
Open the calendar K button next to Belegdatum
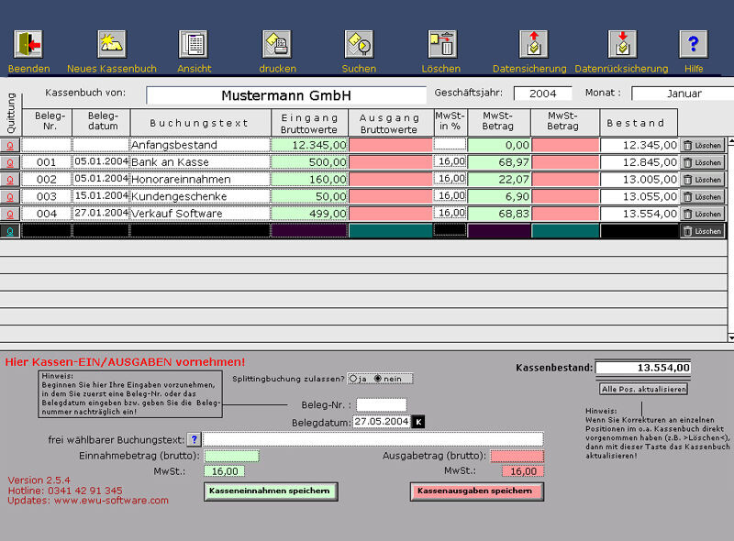pyautogui.click(x=418, y=422)
